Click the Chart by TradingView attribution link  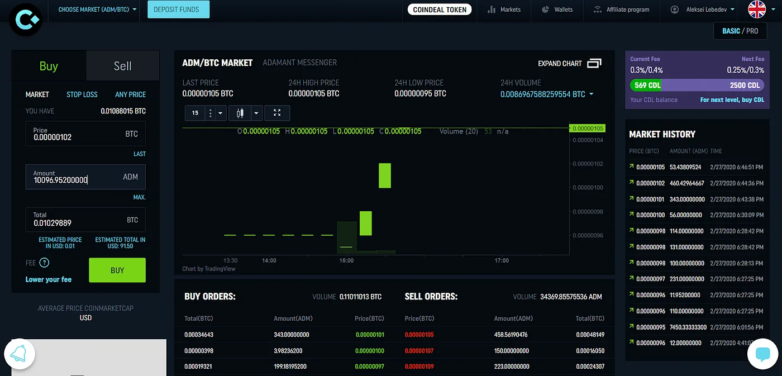(x=209, y=269)
